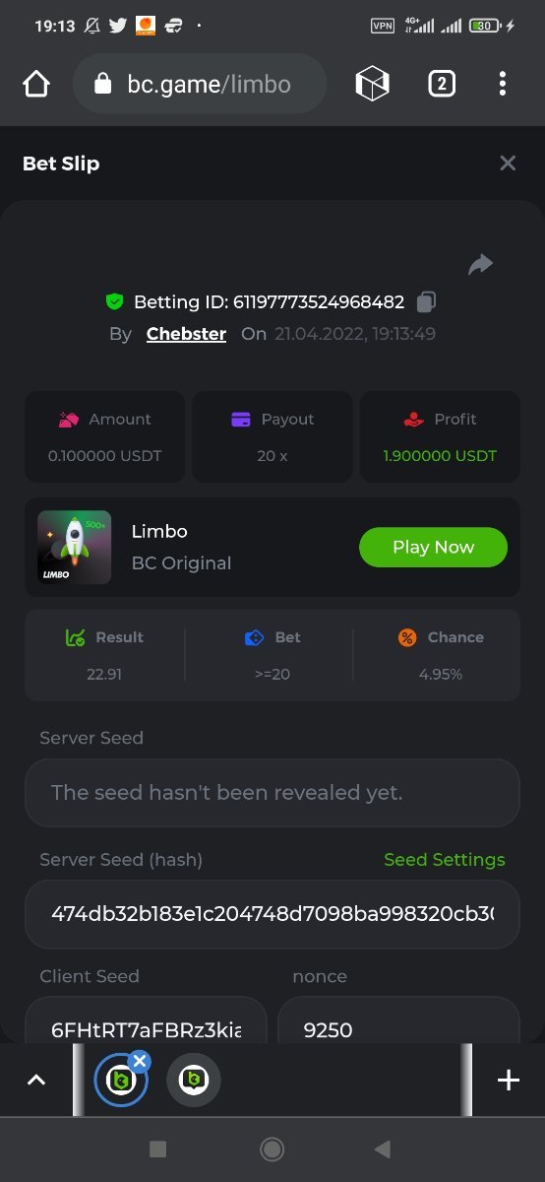Close the Bet Slip panel
This screenshot has height=1182, width=545.
[508, 164]
